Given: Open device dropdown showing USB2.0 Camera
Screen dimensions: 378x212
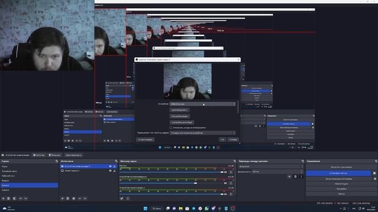Looking at the screenshot, I should (x=203, y=104).
